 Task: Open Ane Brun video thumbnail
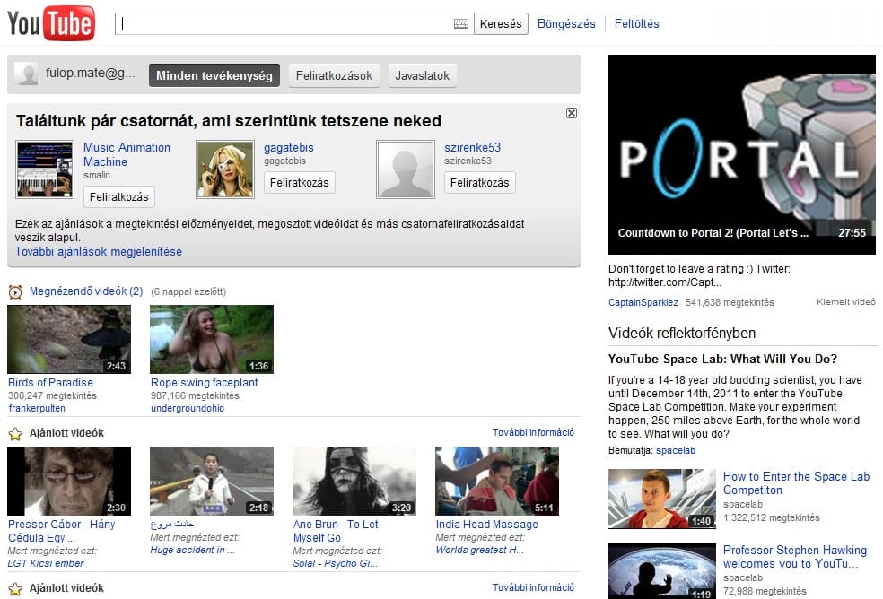(x=354, y=481)
